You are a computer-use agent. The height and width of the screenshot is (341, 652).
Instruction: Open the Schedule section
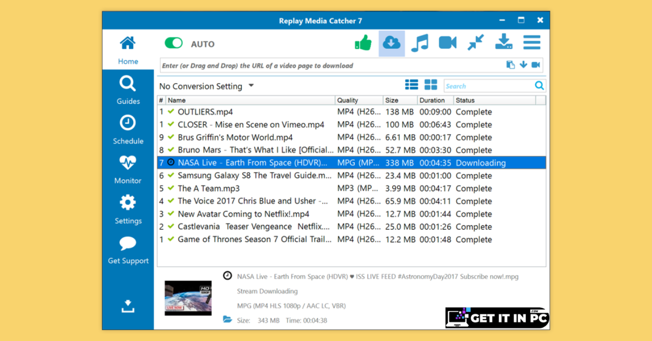pyautogui.click(x=128, y=130)
